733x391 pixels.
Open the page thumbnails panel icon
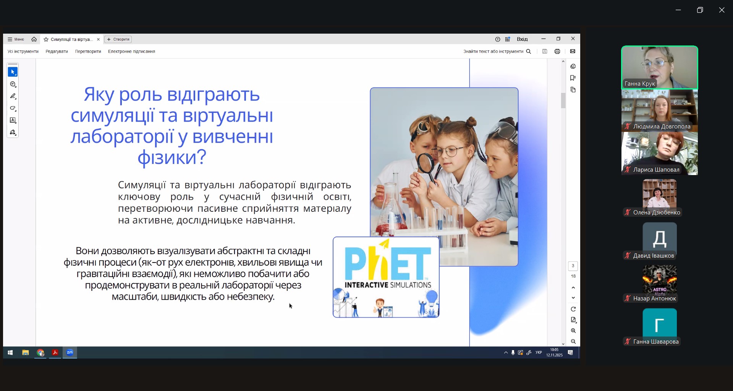tap(573, 90)
